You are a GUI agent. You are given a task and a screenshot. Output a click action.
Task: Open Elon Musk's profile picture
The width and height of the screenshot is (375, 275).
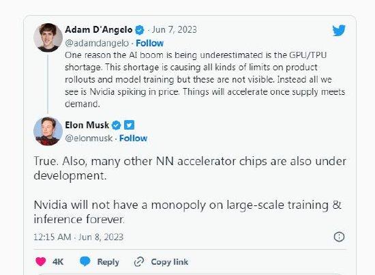[x=48, y=131]
